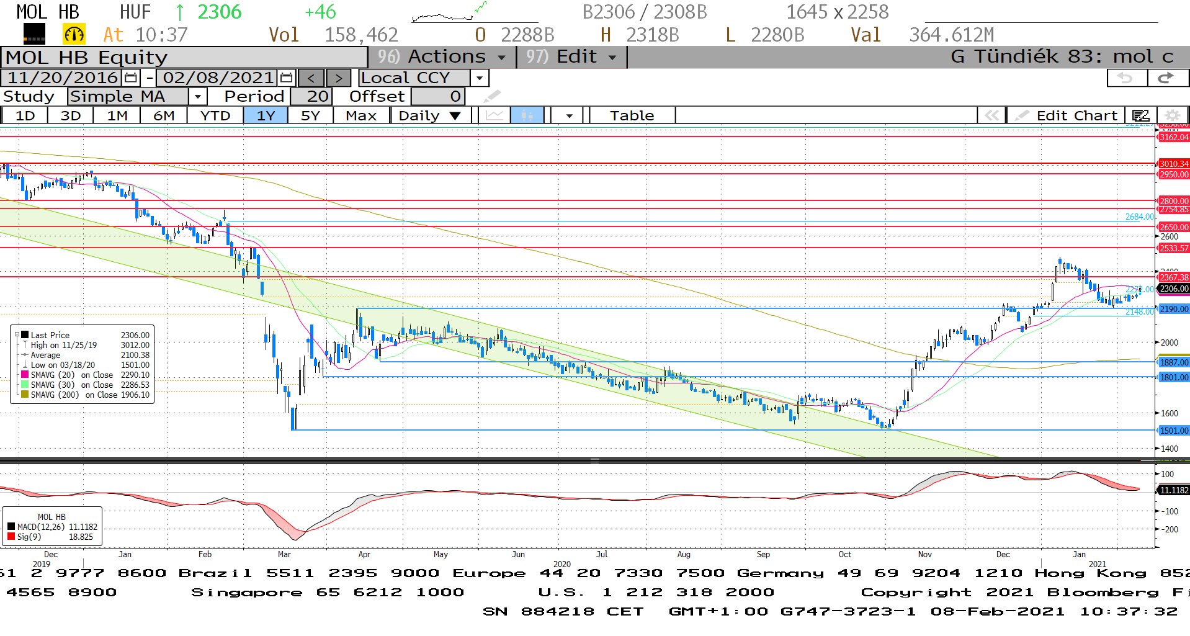Click the Low on 03/18/20 legend marker

tap(25, 365)
